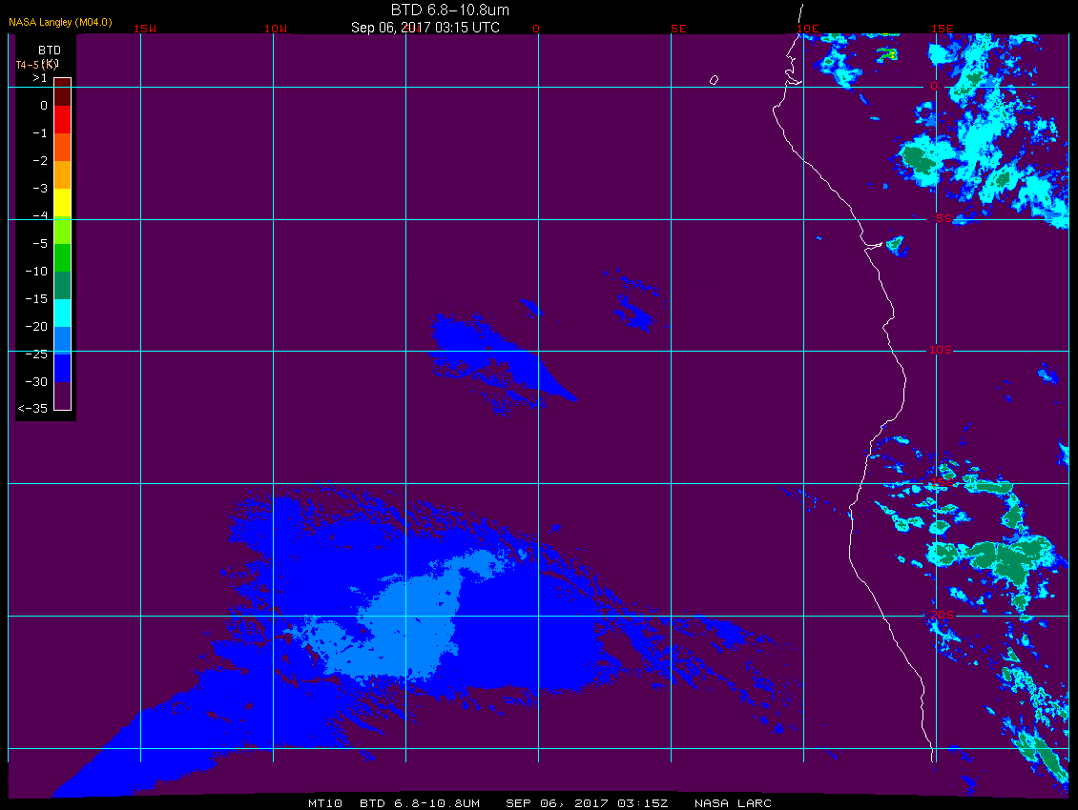The image size is (1078, 810).
Task: Click the title text 'BTD 6.8–10.8um'
Action: 449,10
